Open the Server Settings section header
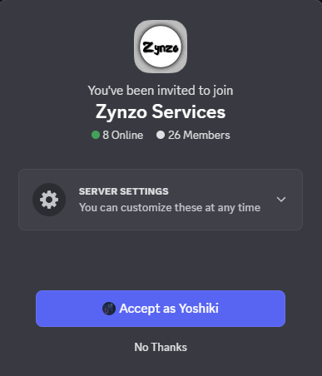The image size is (322, 376). (123, 191)
